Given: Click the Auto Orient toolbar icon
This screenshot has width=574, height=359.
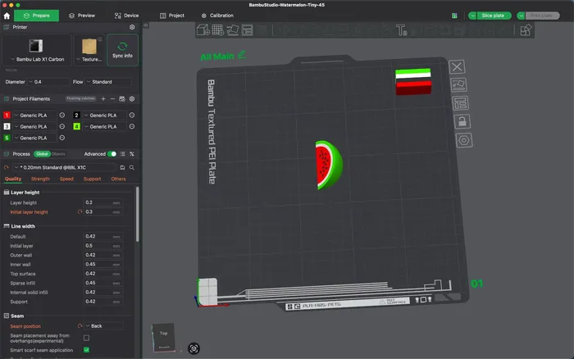Looking at the screenshot, I should point(233,30).
